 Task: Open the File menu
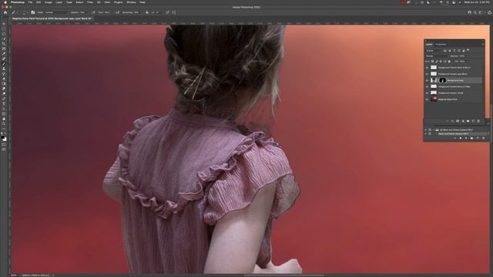point(30,2)
